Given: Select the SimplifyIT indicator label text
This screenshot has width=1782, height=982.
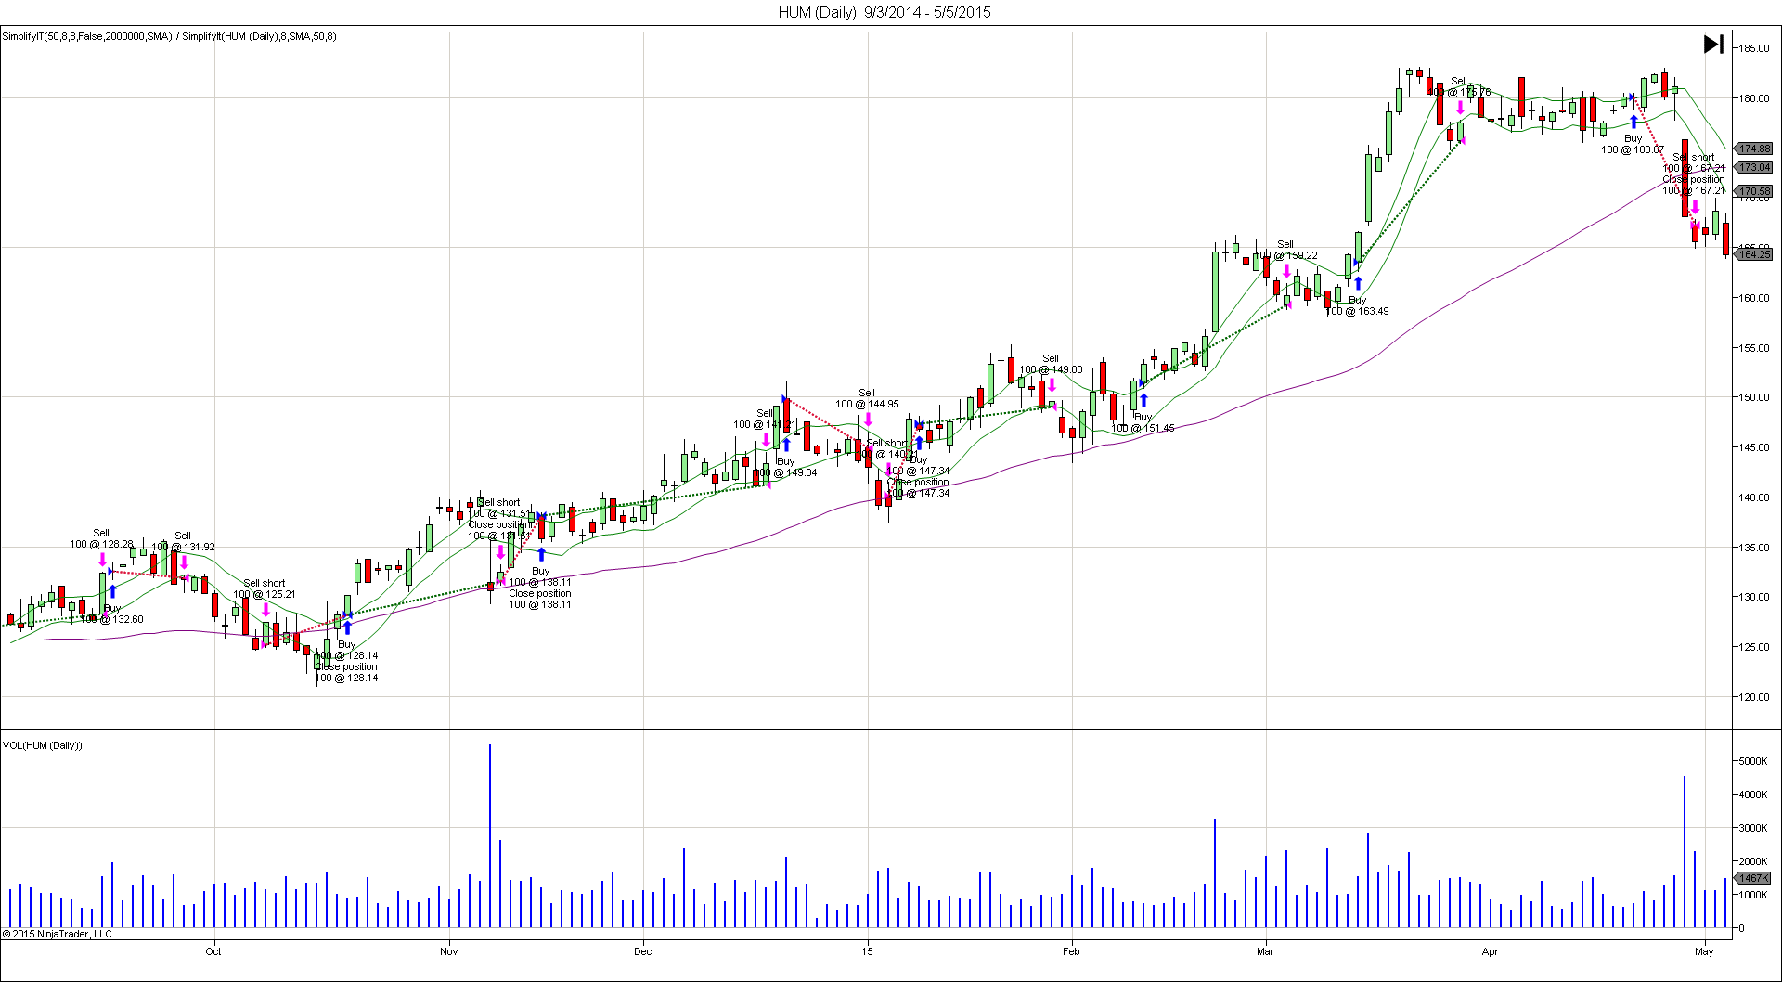Looking at the screenshot, I should pos(169,36).
